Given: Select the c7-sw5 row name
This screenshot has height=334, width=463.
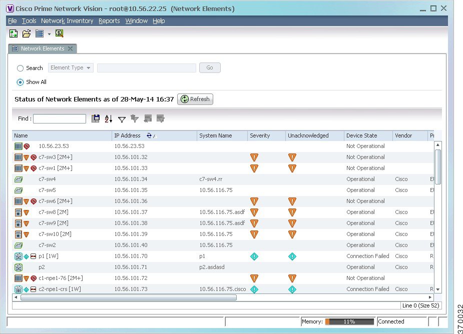Looking at the screenshot, I should pos(47,190).
